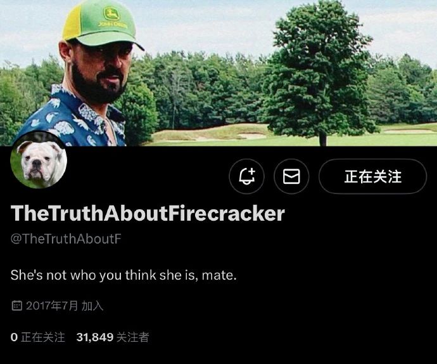Viewport: 437px width, 364px height.
Task: Open the 0 正在关注 following list
Action: click(x=37, y=337)
